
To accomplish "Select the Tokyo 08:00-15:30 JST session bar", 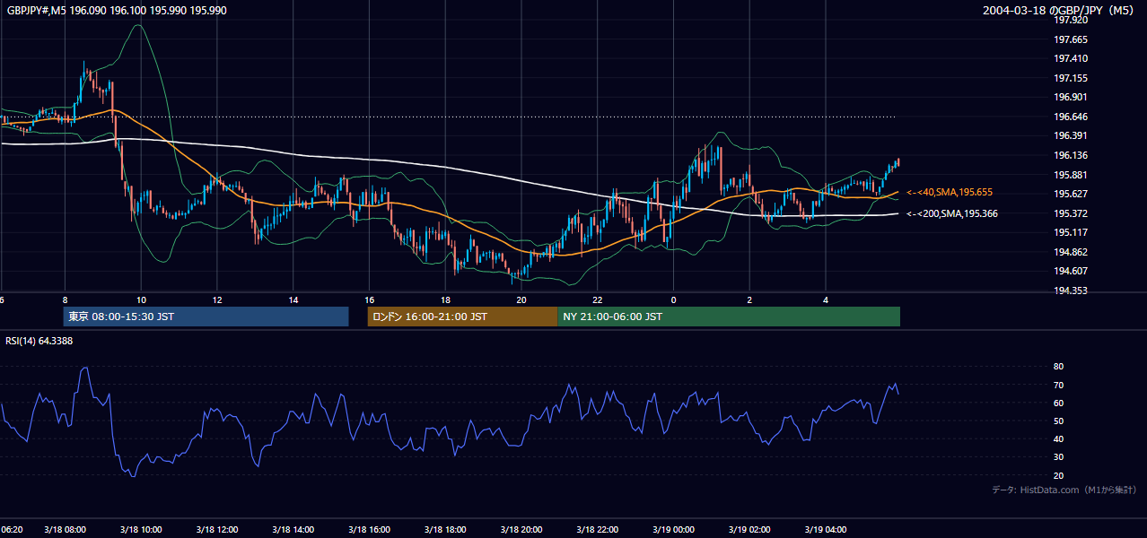I will [x=206, y=317].
